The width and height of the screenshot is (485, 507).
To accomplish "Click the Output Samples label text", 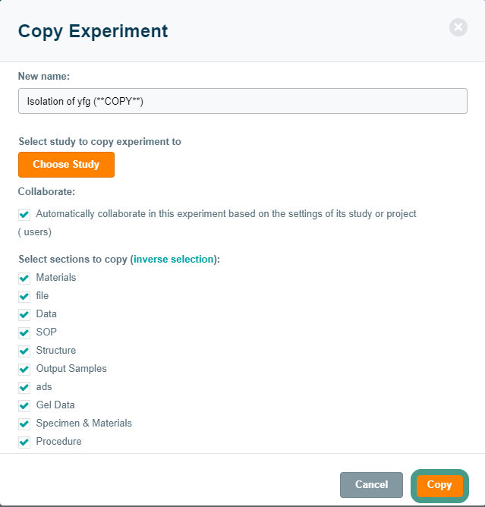I will [71, 369].
